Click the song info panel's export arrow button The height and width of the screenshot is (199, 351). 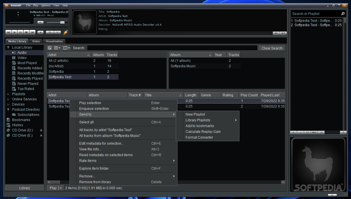[x=276, y=33]
